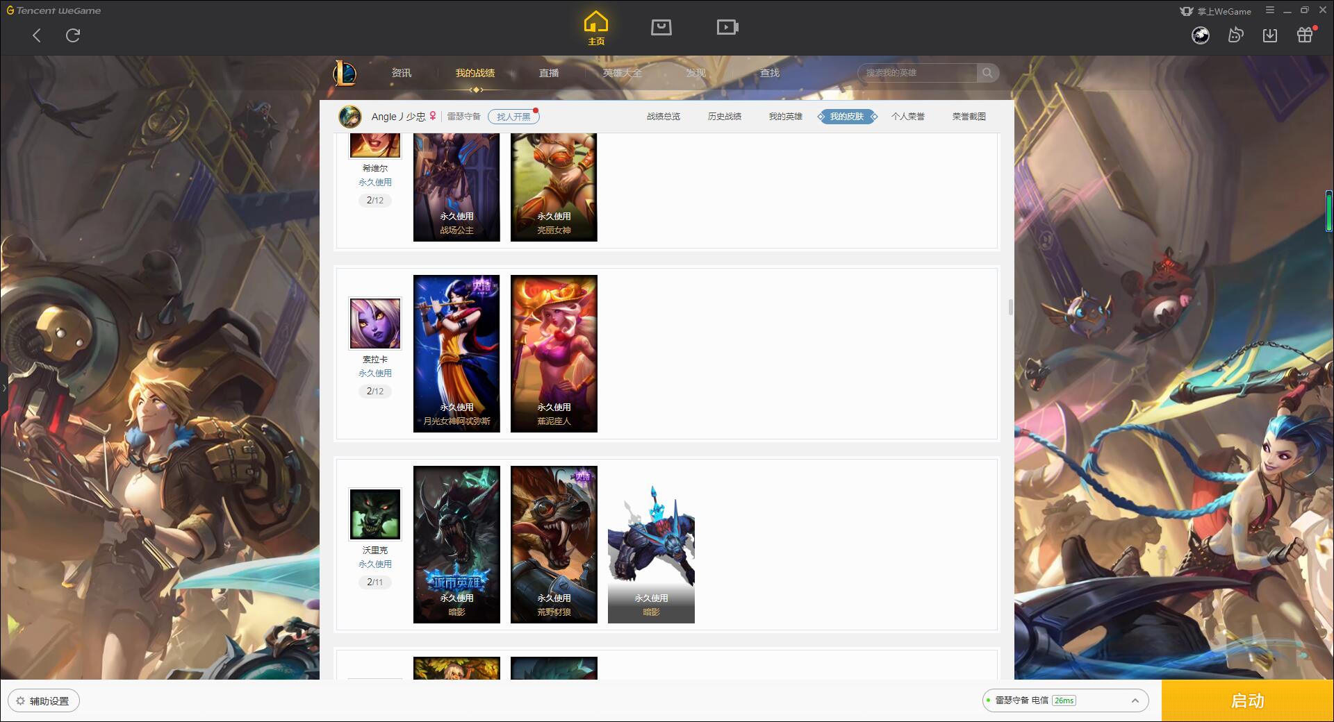Click the 荒野豺狼 skin card

click(554, 545)
